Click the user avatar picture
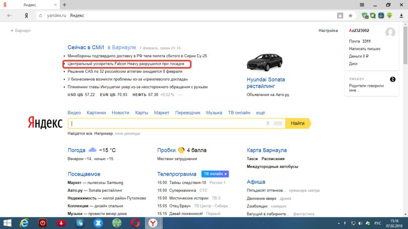 [x=390, y=32]
